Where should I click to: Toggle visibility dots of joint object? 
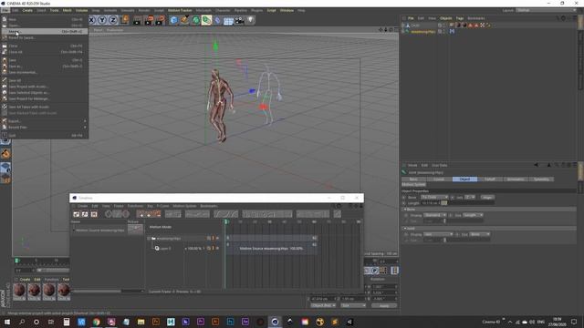pos(444,32)
